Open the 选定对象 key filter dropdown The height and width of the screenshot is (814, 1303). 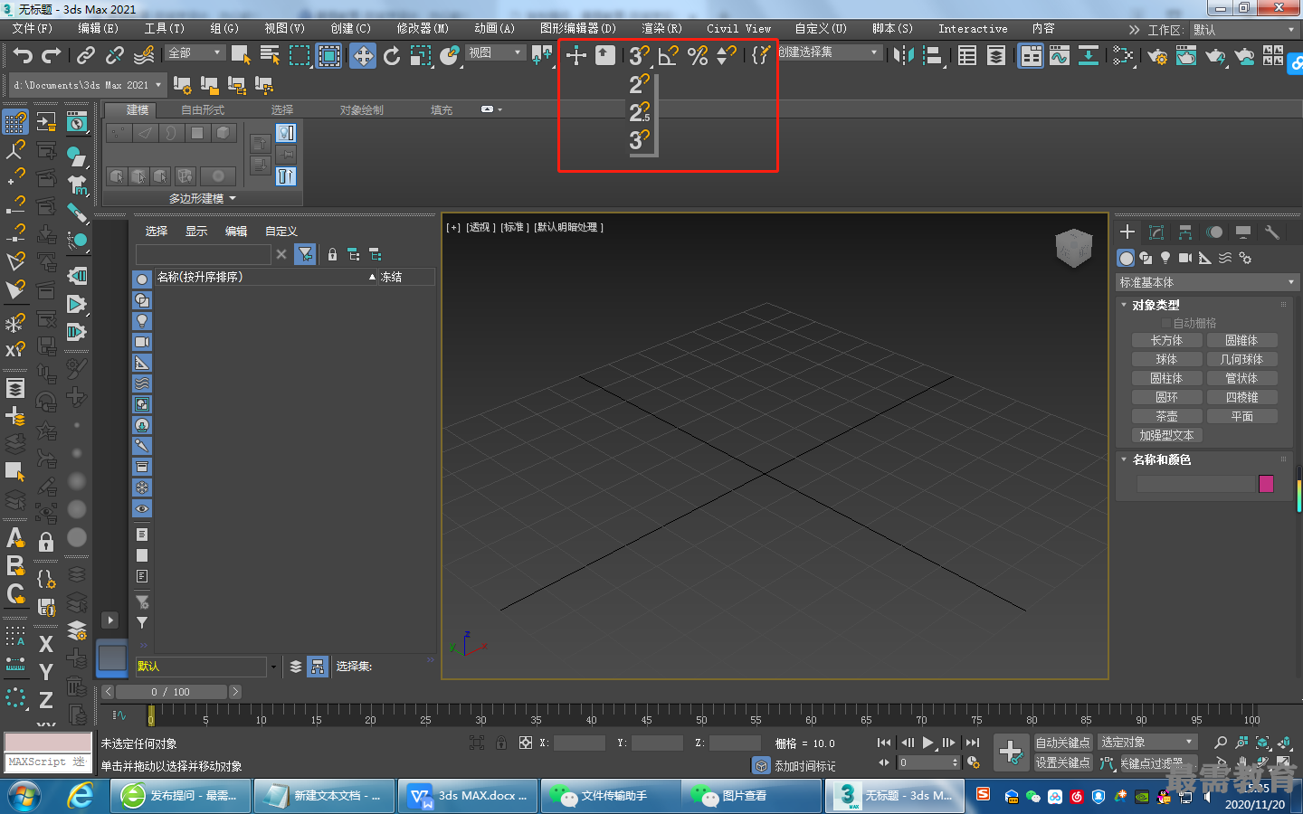click(1147, 743)
